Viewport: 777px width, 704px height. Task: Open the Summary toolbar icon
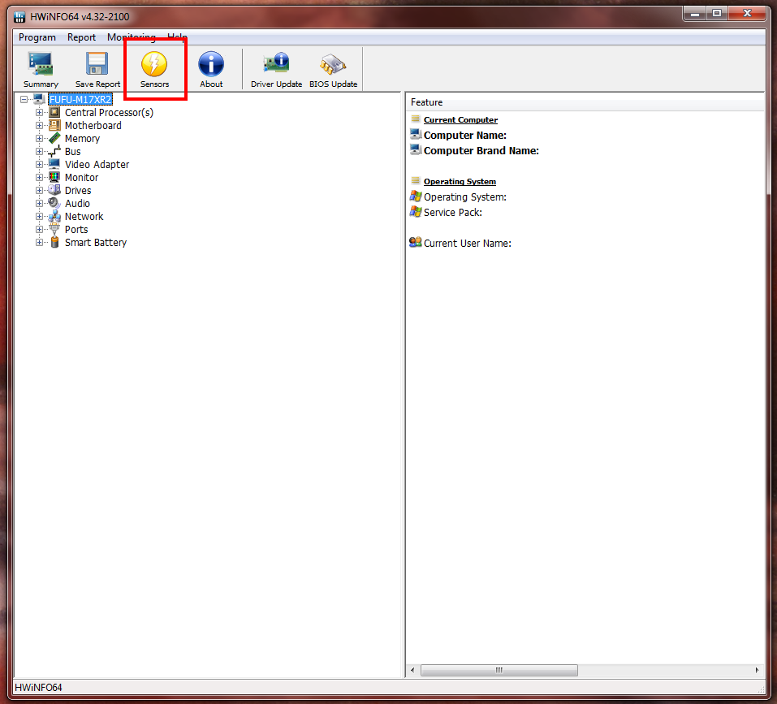[x=41, y=69]
